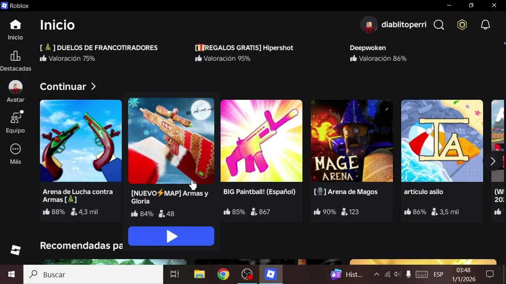Screen dimensions: 506x284
Task: Click the Arena de Magos title
Action: tap(346, 192)
